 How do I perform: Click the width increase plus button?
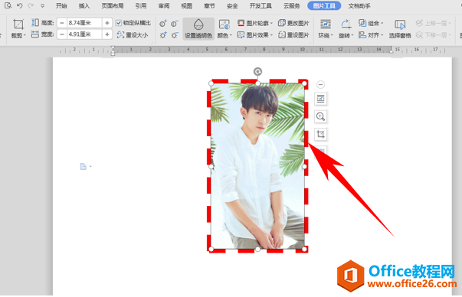coord(107,34)
